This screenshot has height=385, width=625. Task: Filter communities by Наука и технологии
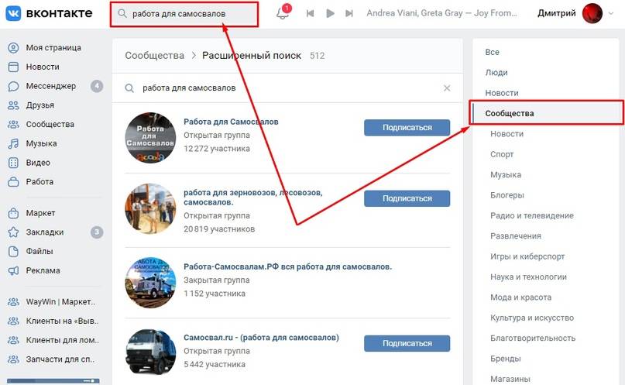coord(528,277)
